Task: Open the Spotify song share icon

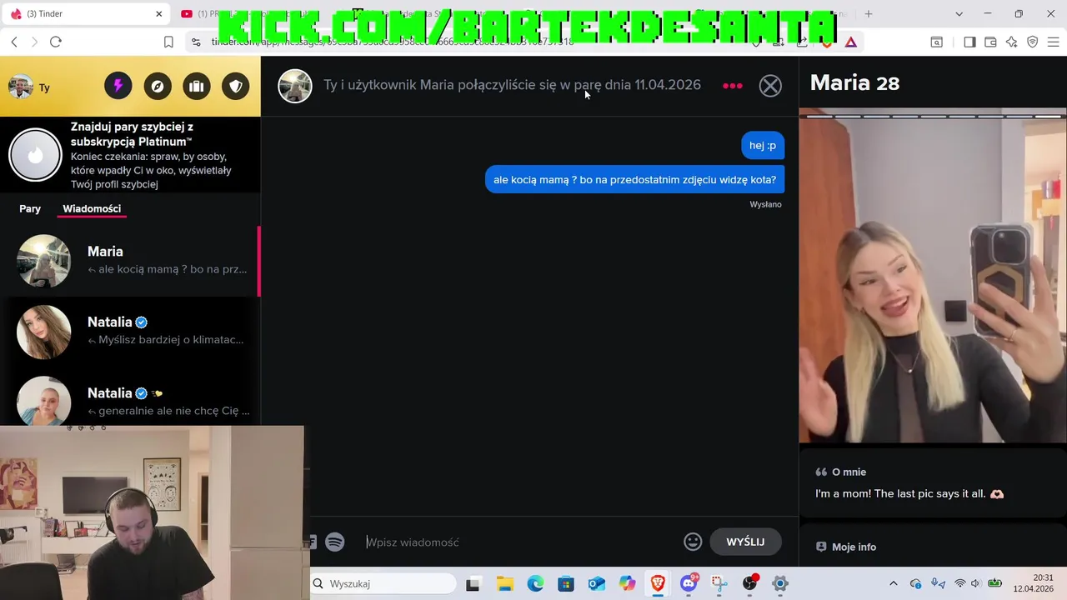Action: click(335, 542)
